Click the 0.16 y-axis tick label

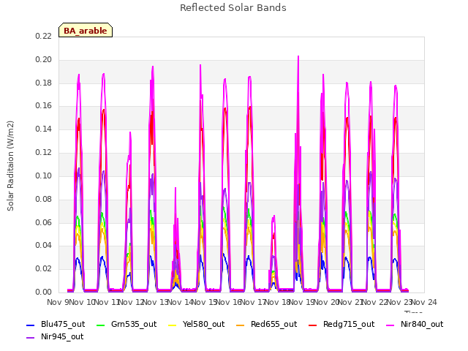pos(43,105)
